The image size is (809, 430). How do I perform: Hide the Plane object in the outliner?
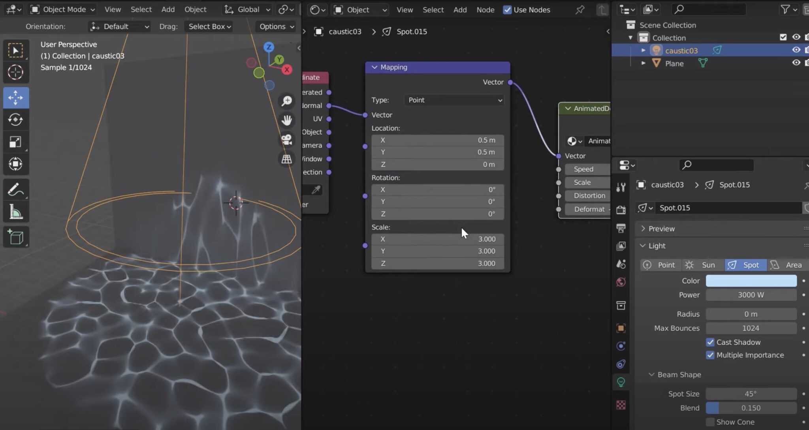point(797,62)
